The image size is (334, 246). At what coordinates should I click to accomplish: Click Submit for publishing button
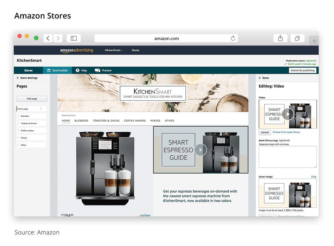coord(302,71)
